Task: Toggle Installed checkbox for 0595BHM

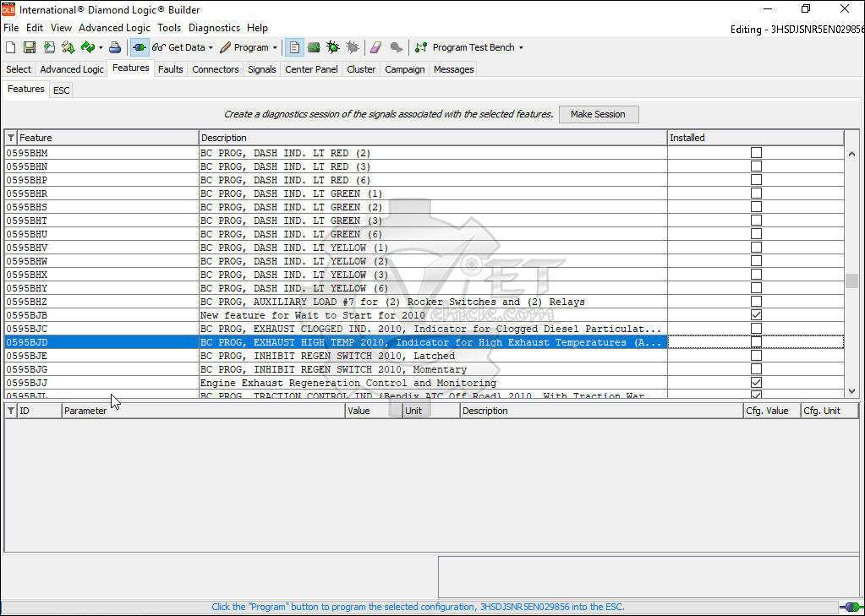Action: 756,153
